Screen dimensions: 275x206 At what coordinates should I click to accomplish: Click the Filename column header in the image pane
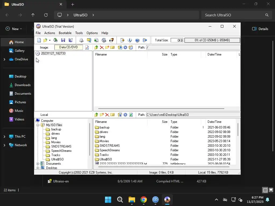(x=120, y=54)
